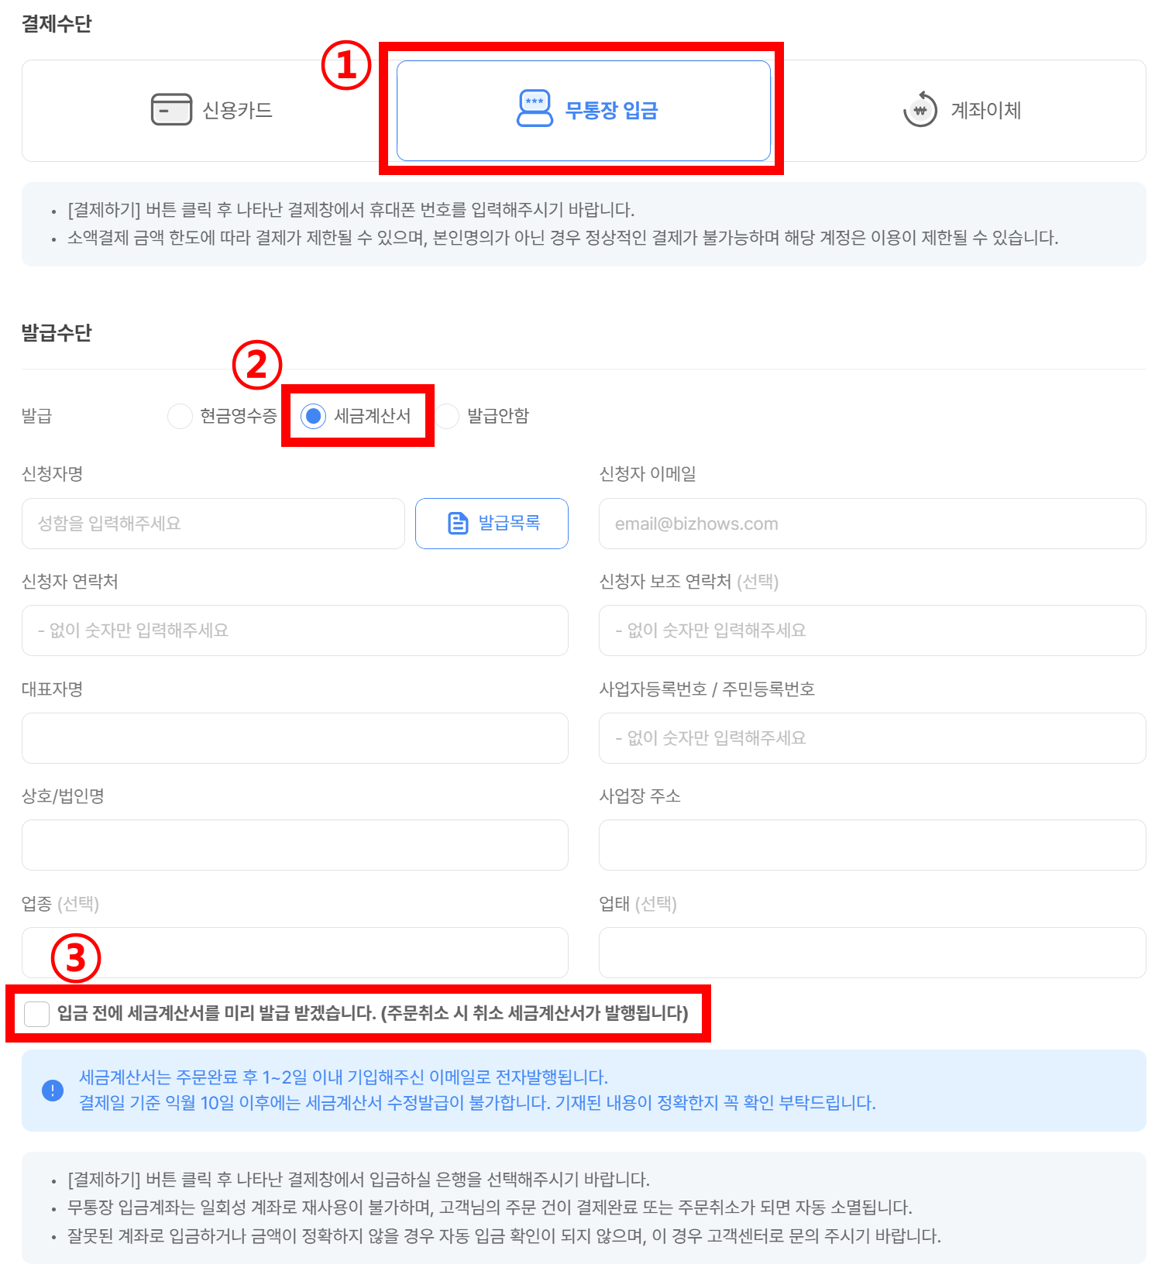This screenshot has width=1162, height=1278.
Task: Click the 사업장 주소 address field
Action: [872, 845]
